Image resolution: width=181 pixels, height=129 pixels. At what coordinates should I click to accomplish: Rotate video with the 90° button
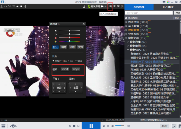click(76, 69)
